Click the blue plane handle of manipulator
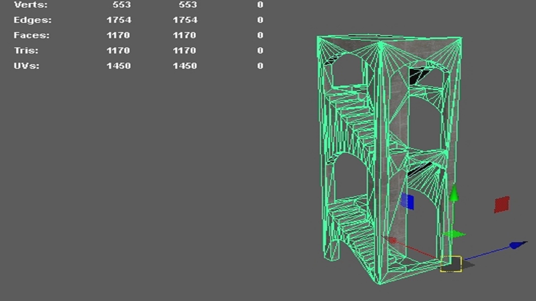Image resolution: width=536 pixels, height=301 pixels. pyautogui.click(x=407, y=201)
